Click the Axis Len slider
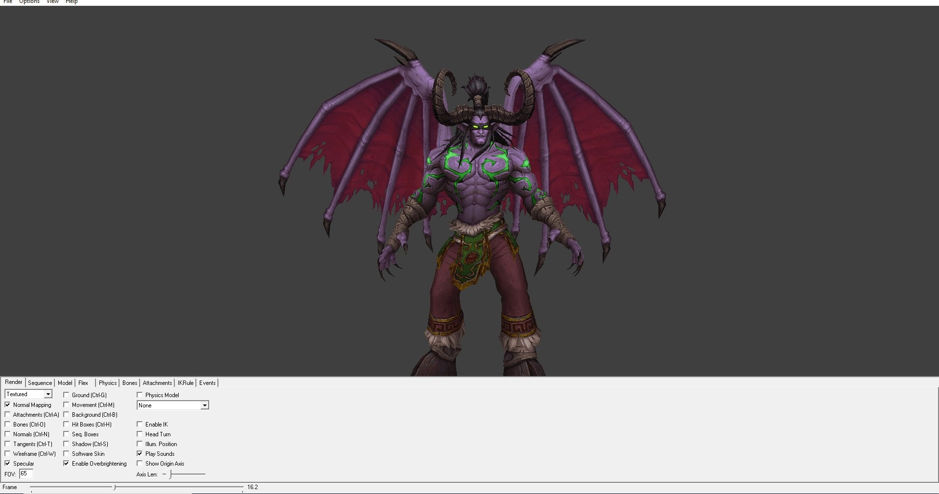939x494 pixels. click(x=184, y=474)
